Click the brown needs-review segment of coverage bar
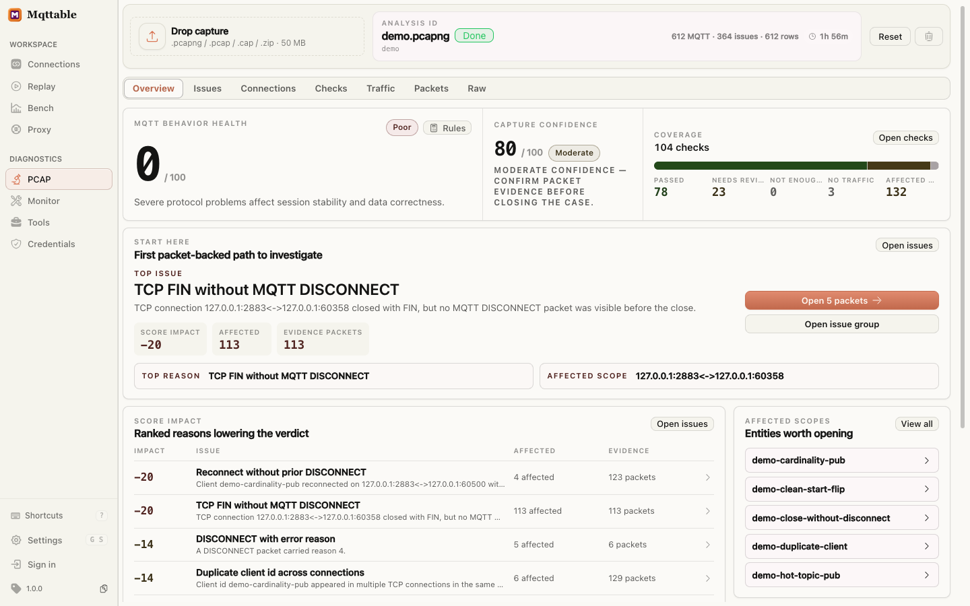970x606 pixels. [x=899, y=166]
